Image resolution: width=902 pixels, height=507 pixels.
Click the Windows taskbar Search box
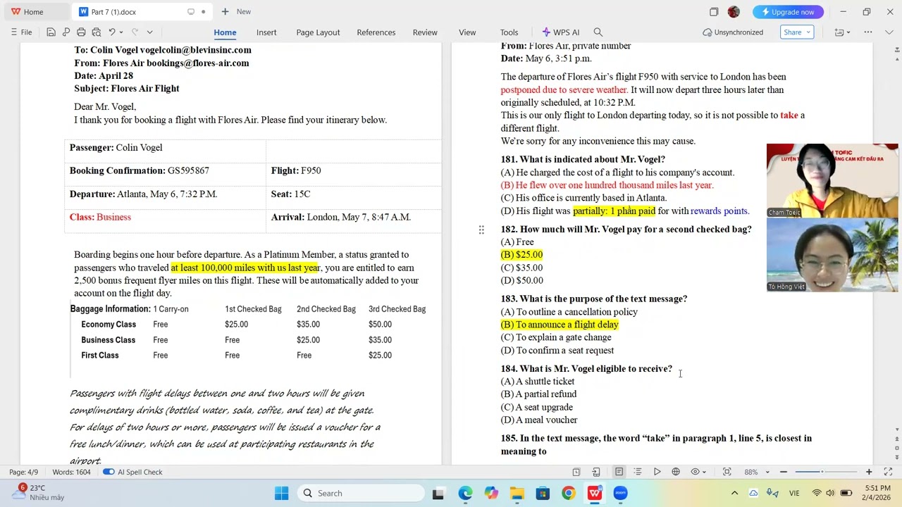[360, 493]
